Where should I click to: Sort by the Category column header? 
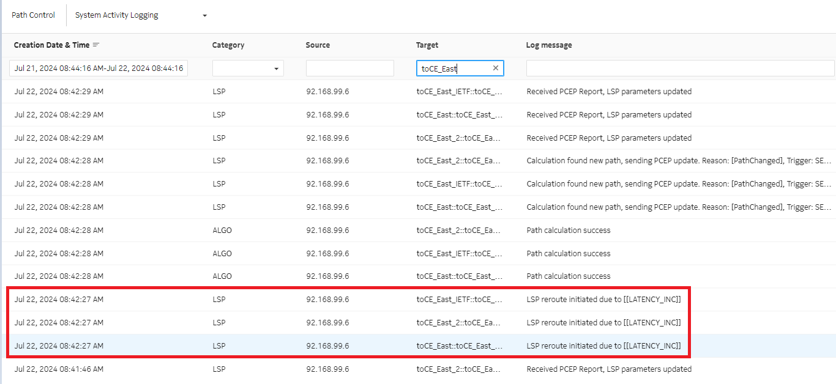click(228, 45)
